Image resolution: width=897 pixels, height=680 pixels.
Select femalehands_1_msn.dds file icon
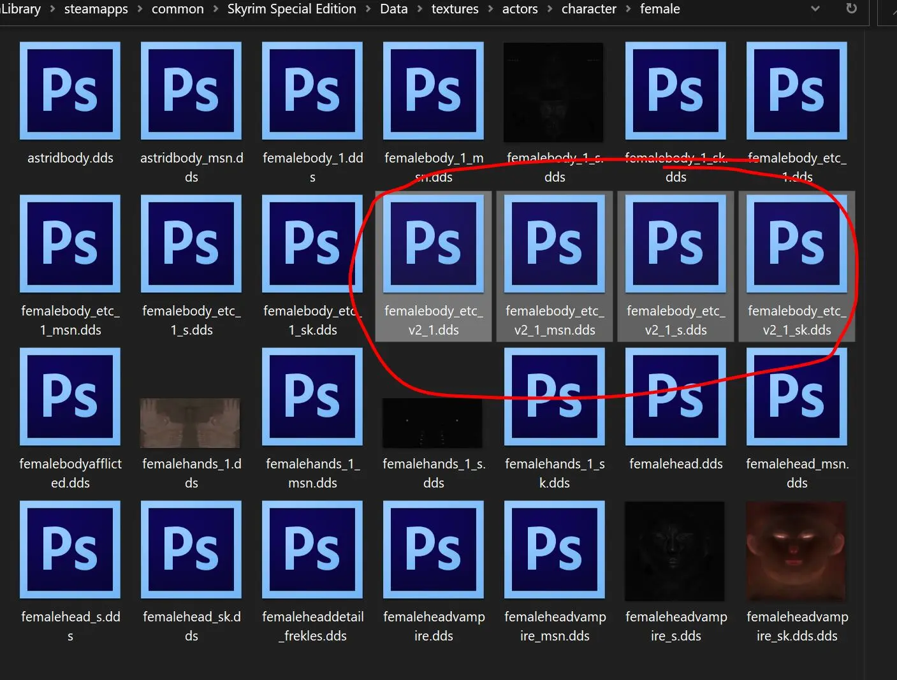312,396
